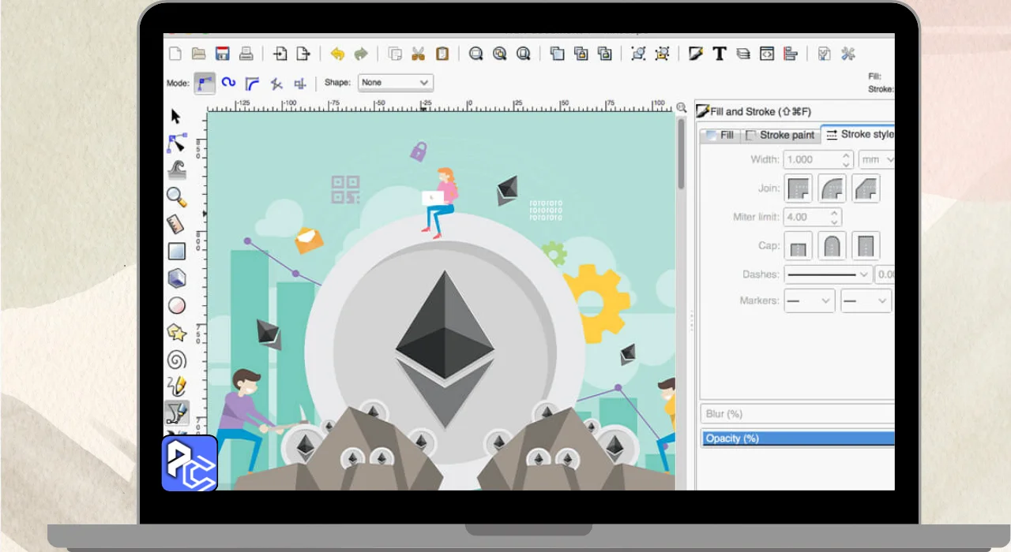Select the Node editing tool
Image resolution: width=1011 pixels, height=552 pixels.
click(176, 144)
